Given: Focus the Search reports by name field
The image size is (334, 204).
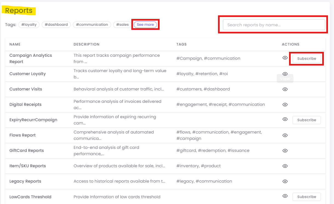Looking at the screenshot, I should click(x=274, y=25).
